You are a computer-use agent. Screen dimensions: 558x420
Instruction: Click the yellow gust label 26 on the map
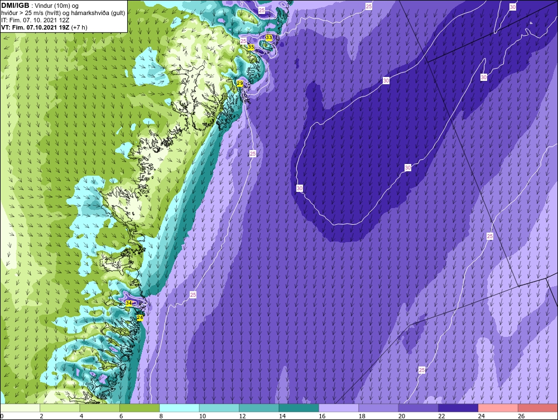point(140,317)
